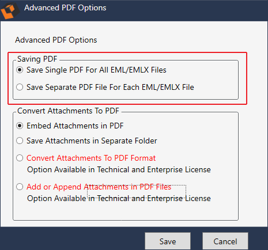
Task: Click the Save Attachments in Separate Folder label text
Action: pos(92,141)
